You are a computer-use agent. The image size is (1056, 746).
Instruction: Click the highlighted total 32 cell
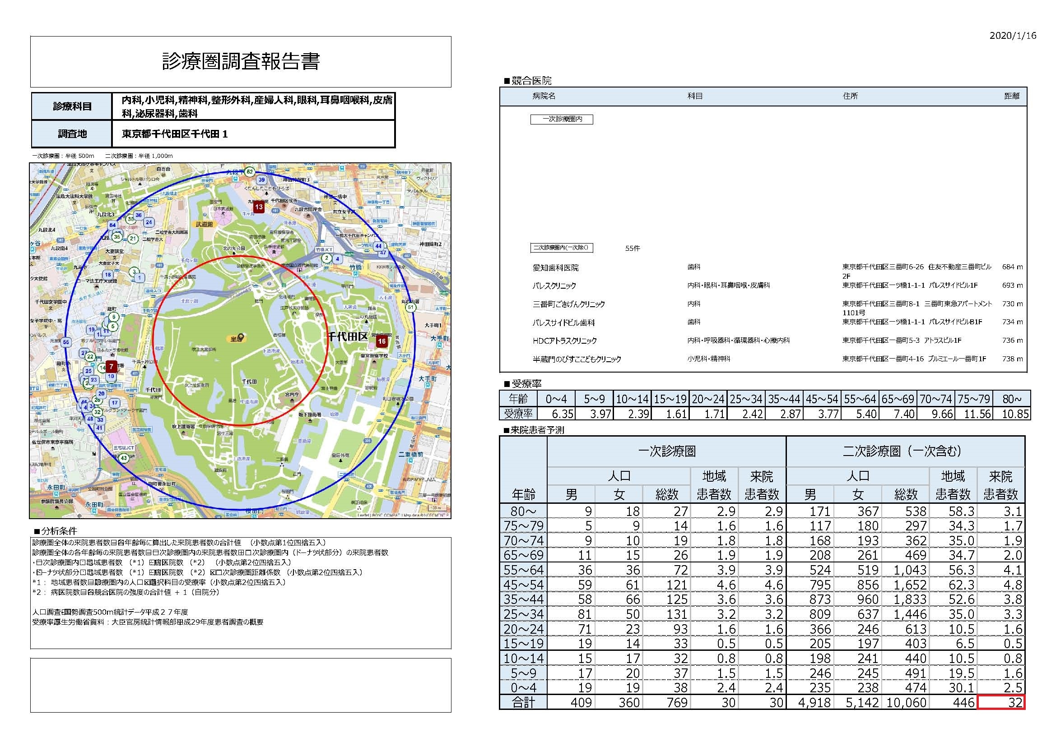coord(1001,702)
